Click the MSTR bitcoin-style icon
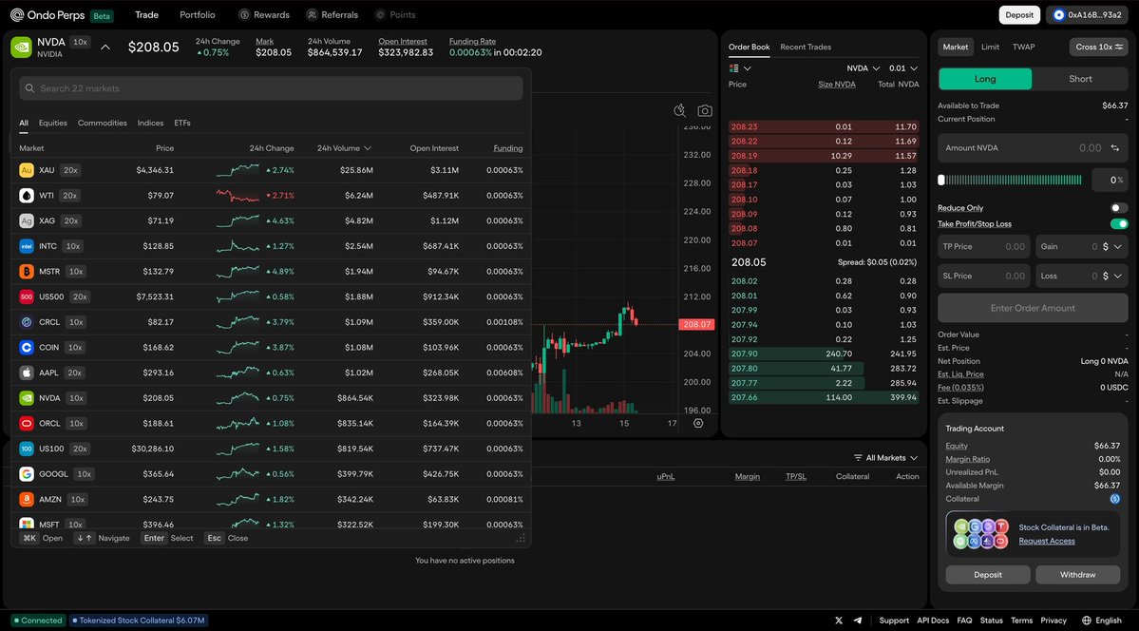Viewport: 1139px width, 631px height. pyautogui.click(x=27, y=272)
